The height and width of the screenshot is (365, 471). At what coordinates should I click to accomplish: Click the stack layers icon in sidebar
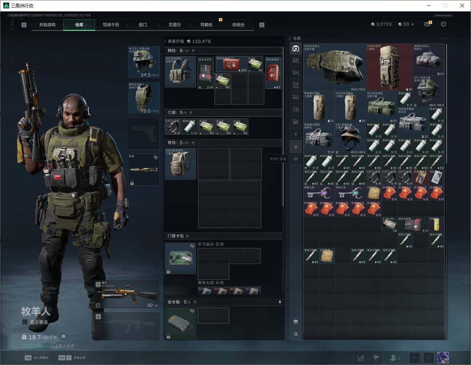[296, 322]
